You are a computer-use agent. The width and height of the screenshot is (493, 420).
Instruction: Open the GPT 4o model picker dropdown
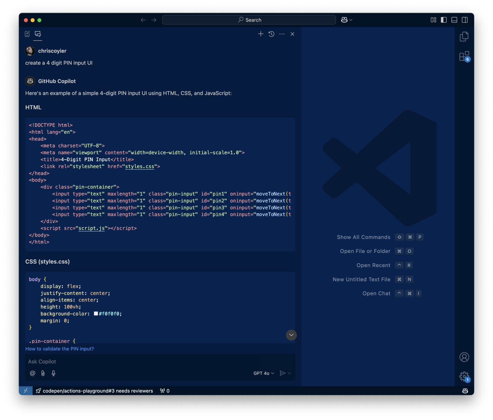(264, 373)
